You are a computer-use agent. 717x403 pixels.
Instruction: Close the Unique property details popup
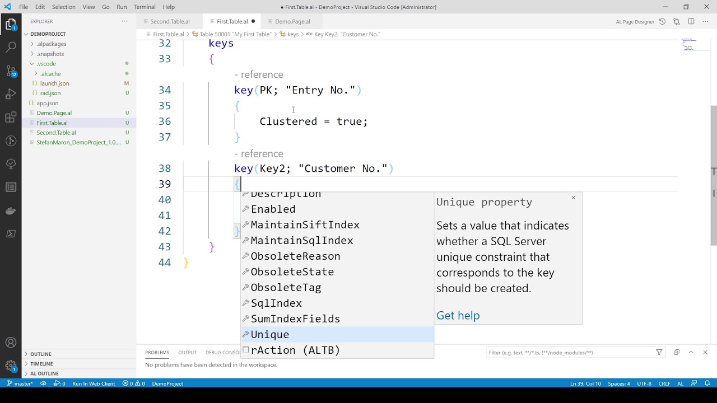tap(573, 198)
